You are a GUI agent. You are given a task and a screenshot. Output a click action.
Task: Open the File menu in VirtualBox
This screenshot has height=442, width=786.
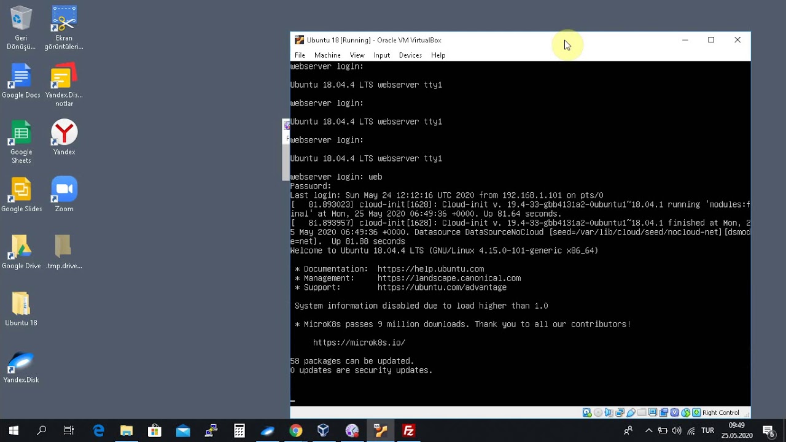(300, 55)
